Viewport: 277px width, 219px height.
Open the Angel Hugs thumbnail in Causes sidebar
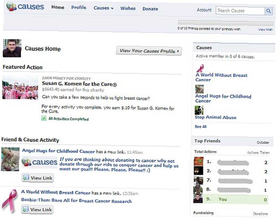199,89
